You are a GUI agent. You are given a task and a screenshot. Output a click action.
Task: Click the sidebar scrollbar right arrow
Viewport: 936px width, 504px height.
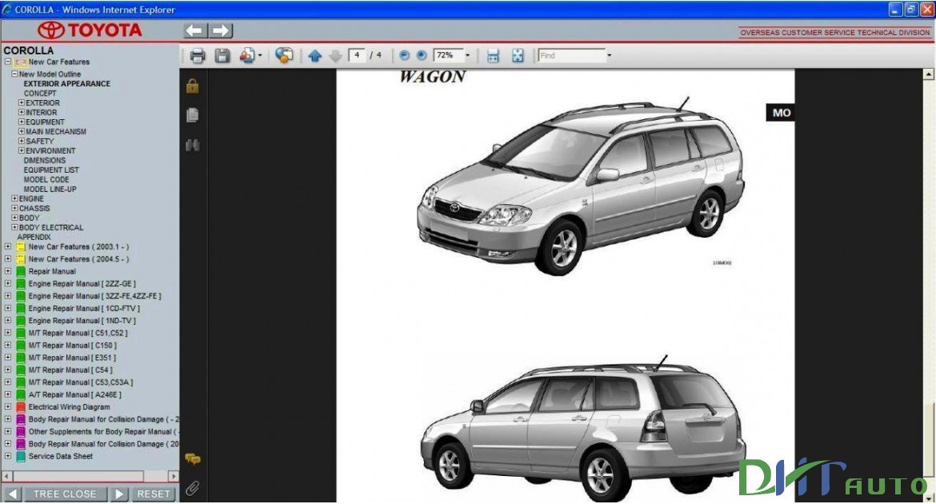pos(173,477)
